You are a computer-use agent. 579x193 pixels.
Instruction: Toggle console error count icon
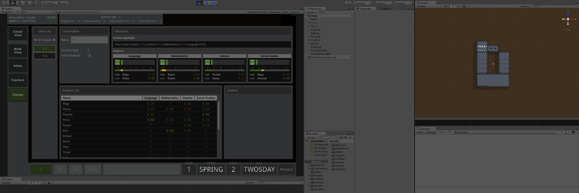[x=574, y=132]
